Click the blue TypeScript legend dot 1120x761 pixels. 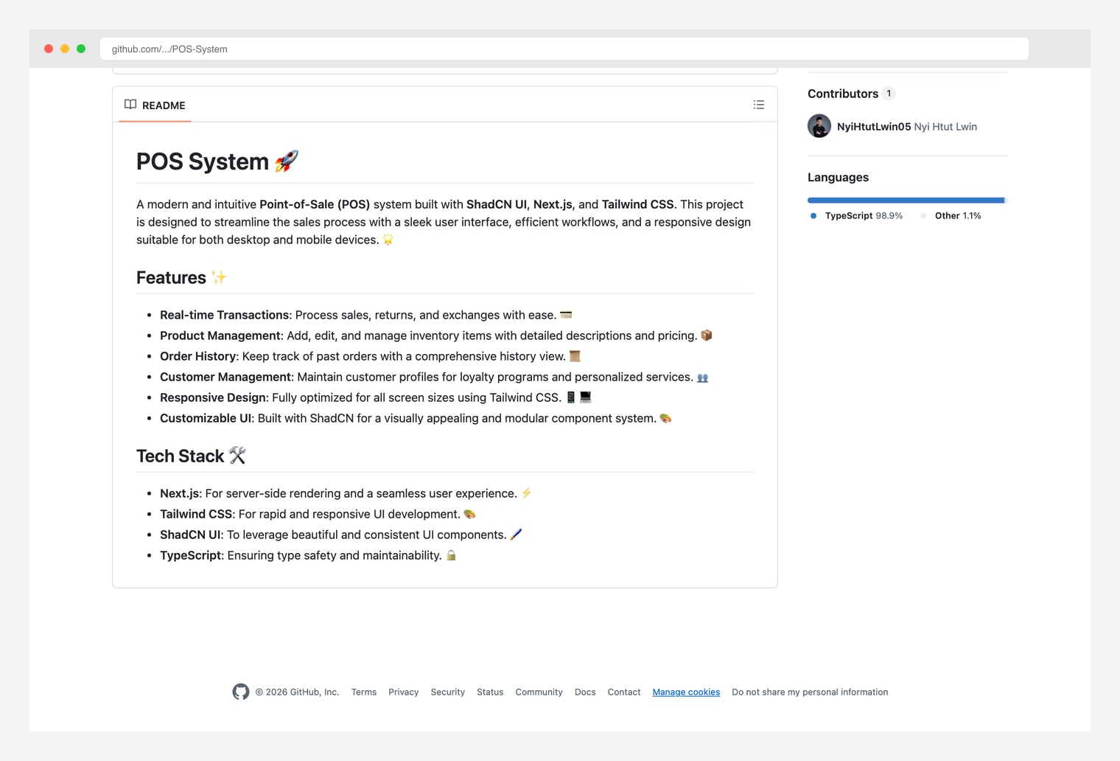click(x=813, y=216)
